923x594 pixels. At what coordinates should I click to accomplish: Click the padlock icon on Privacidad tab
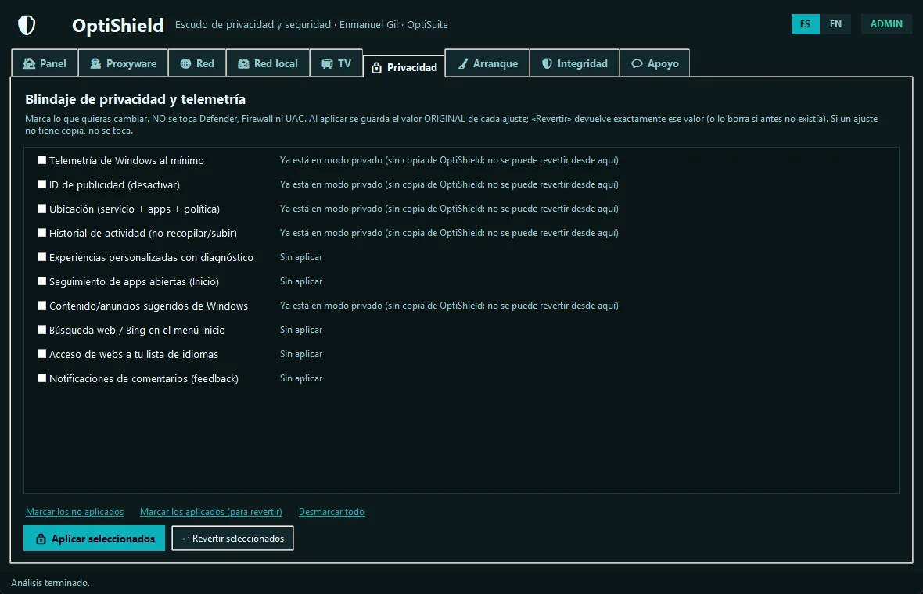(377, 68)
